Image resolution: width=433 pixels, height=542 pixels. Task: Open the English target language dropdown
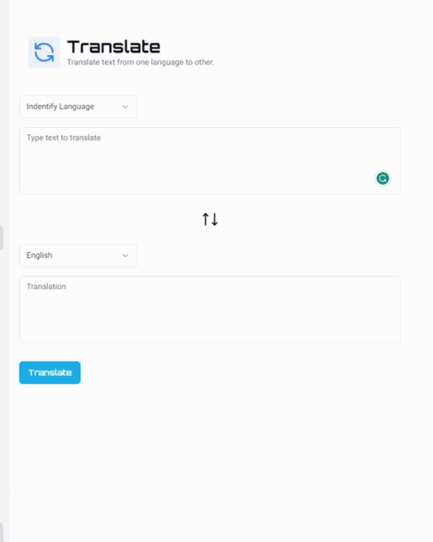[x=78, y=255]
